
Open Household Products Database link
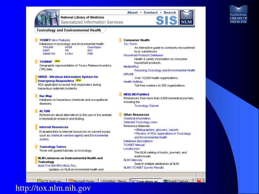point(143,55)
